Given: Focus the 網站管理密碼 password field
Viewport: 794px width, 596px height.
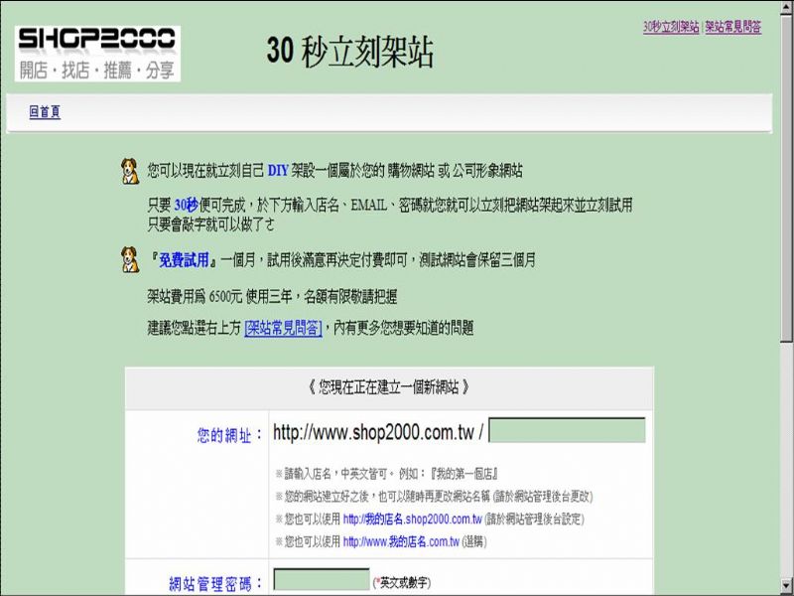Looking at the screenshot, I should (322, 579).
